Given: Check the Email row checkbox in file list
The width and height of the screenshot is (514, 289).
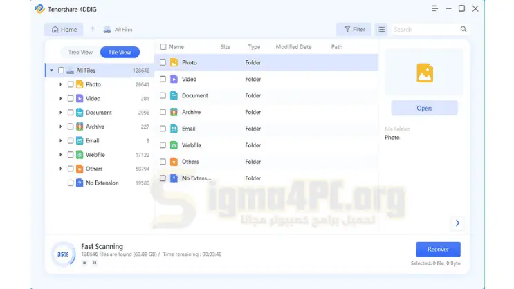Looking at the screenshot, I should pos(163,129).
